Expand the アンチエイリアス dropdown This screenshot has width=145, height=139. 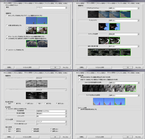point(124,20)
